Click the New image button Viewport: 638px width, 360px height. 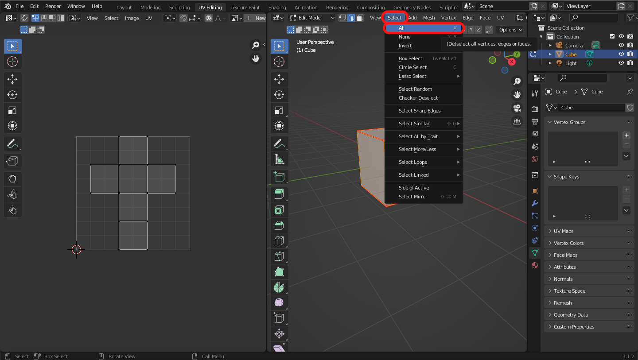256,18
